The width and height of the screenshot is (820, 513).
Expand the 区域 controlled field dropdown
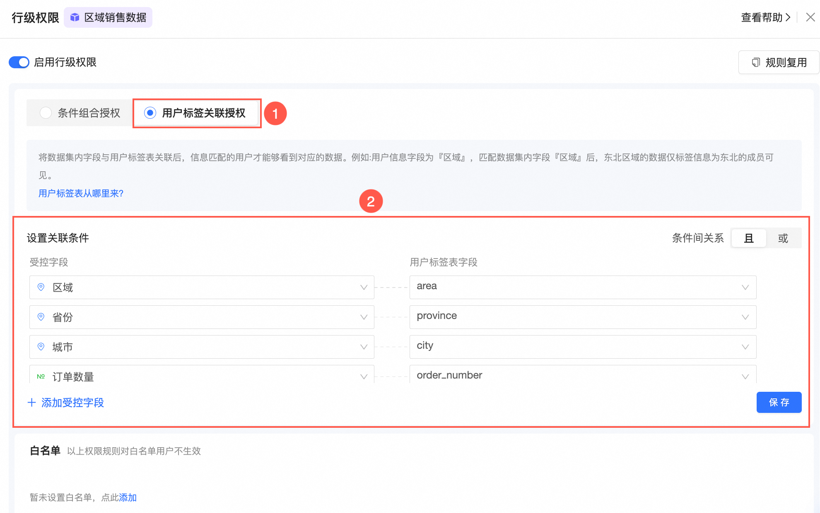(364, 287)
